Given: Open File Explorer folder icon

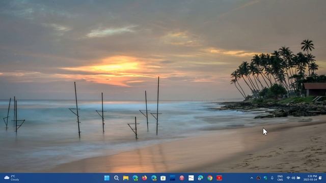Looking at the screenshot, I should click(126, 178).
